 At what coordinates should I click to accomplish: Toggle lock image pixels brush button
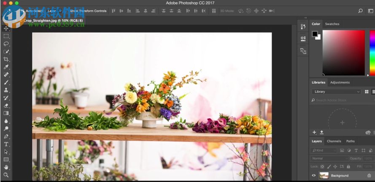[329, 166]
